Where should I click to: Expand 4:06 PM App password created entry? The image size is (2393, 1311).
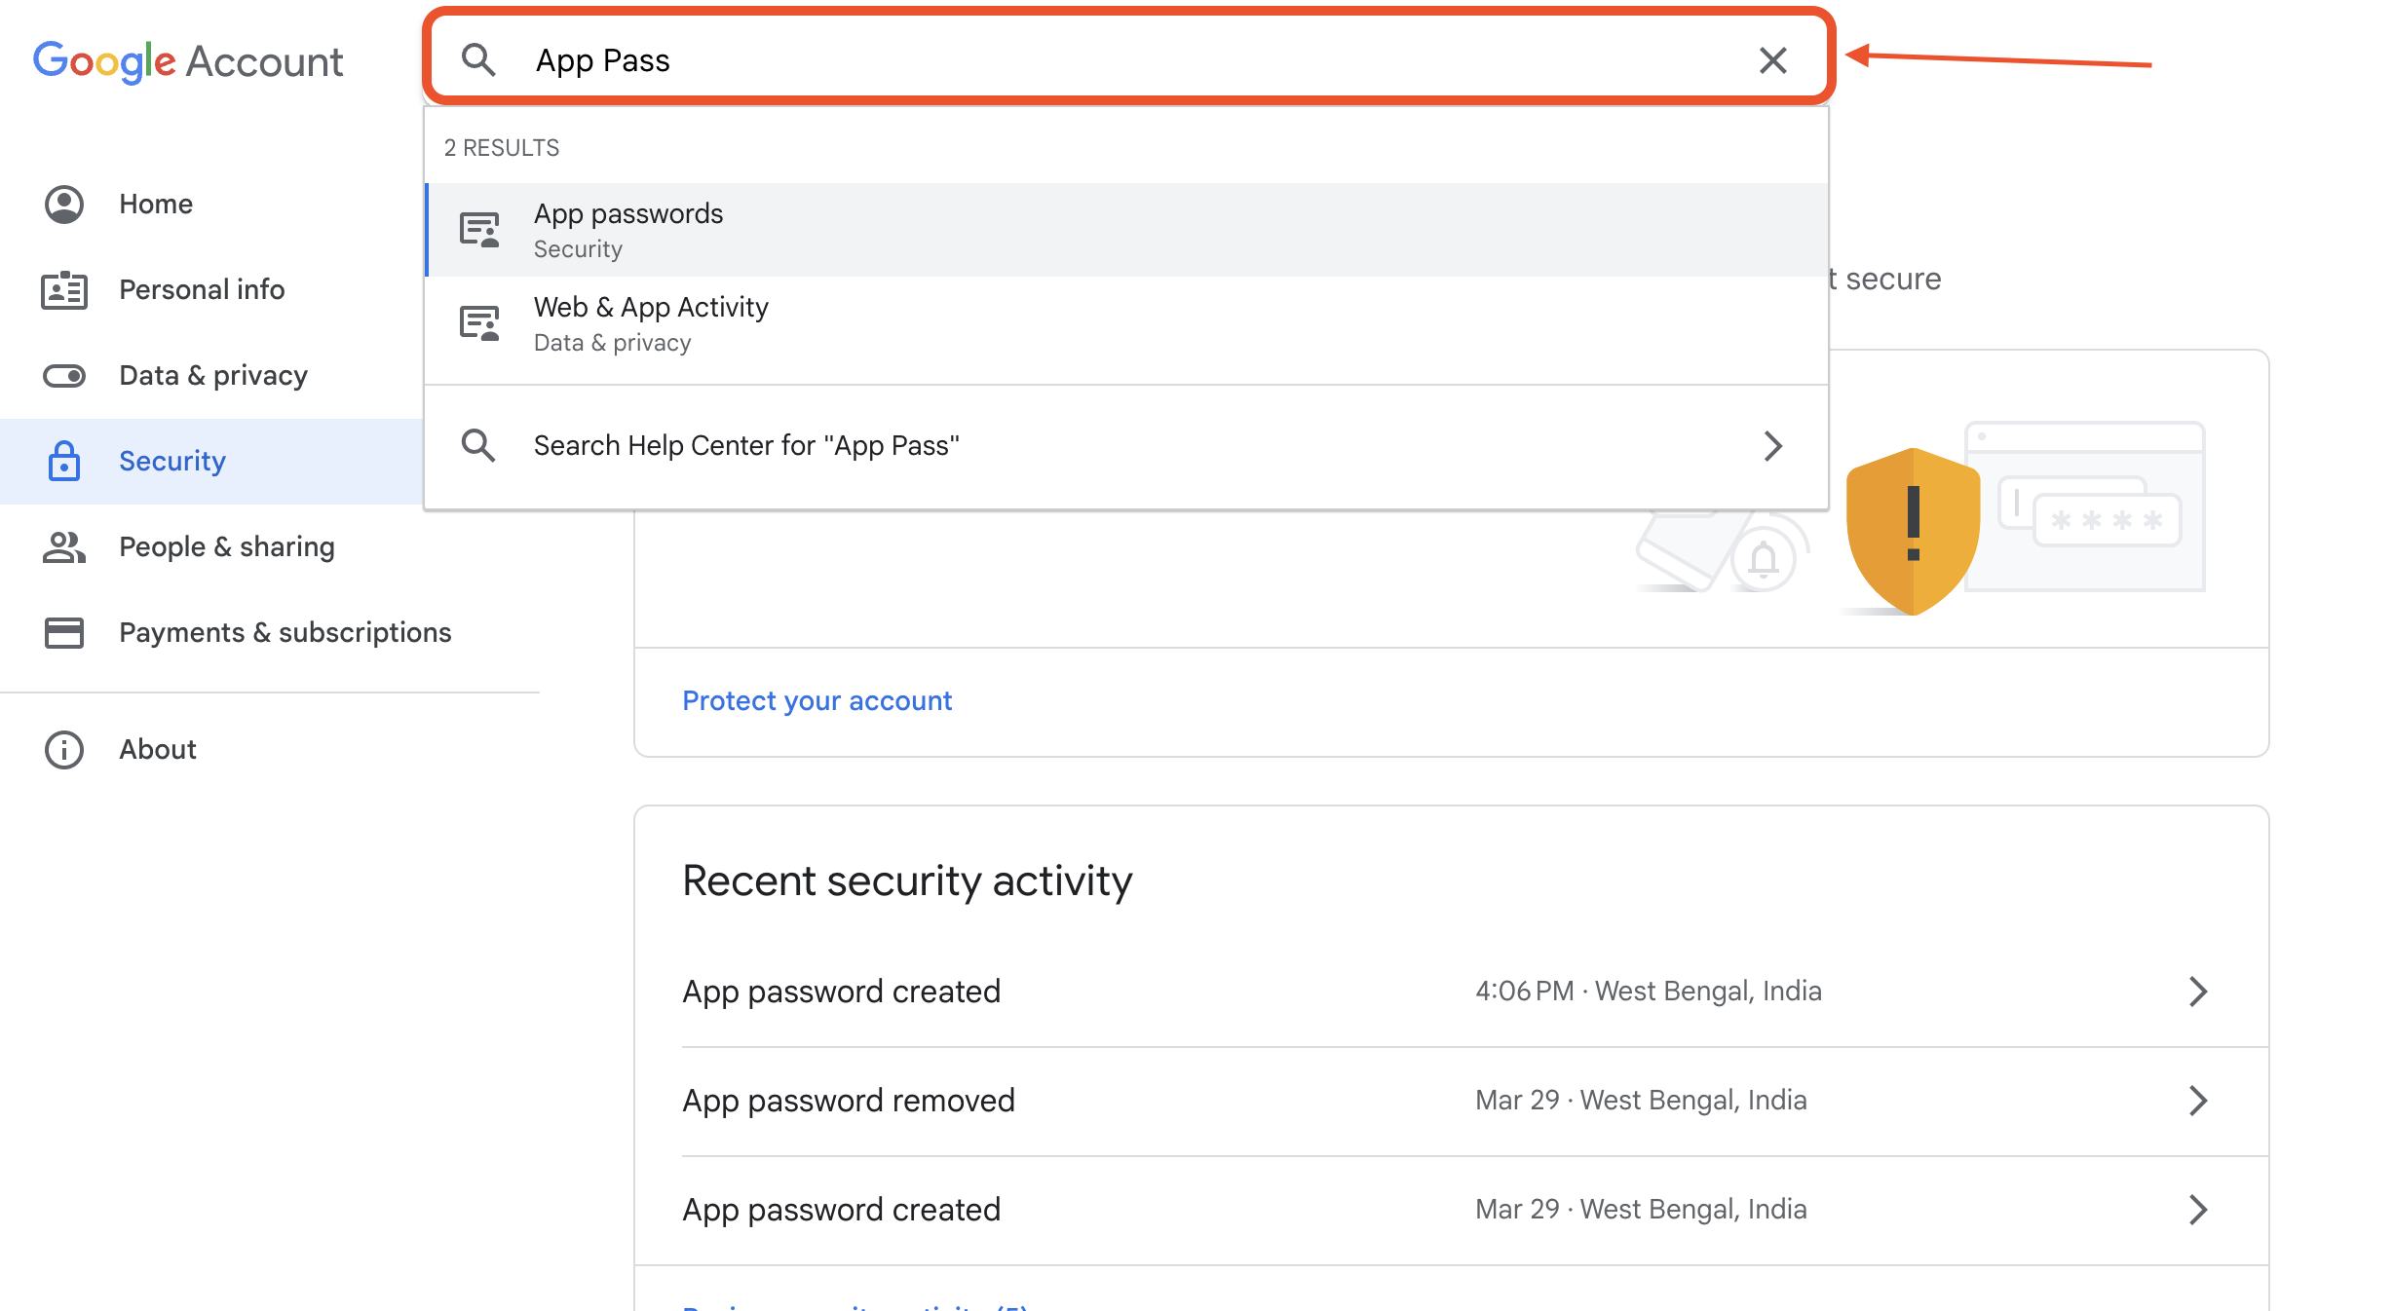pyautogui.click(x=2197, y=992)
